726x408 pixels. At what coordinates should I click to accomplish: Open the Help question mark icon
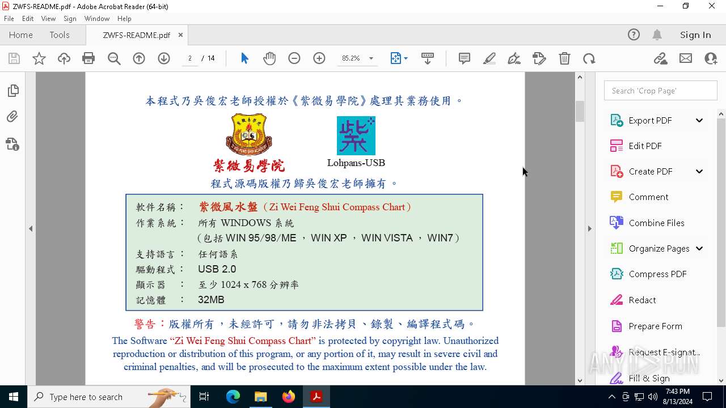[634, 35]
